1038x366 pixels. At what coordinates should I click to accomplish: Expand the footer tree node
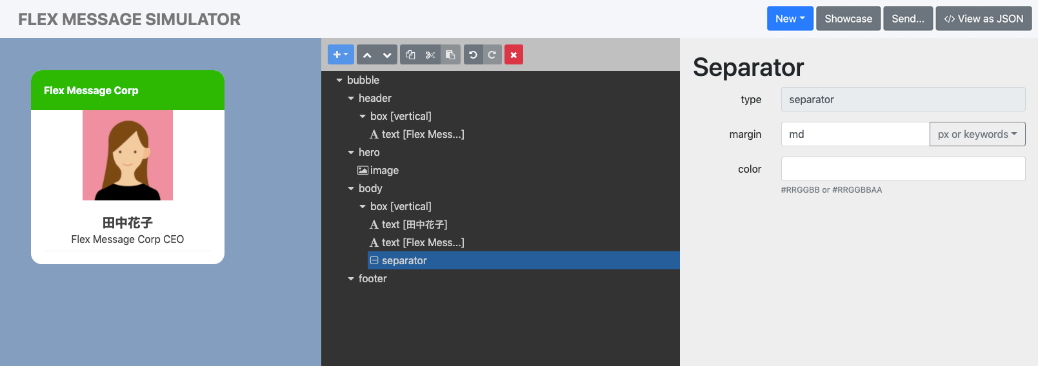coord(351,279)
